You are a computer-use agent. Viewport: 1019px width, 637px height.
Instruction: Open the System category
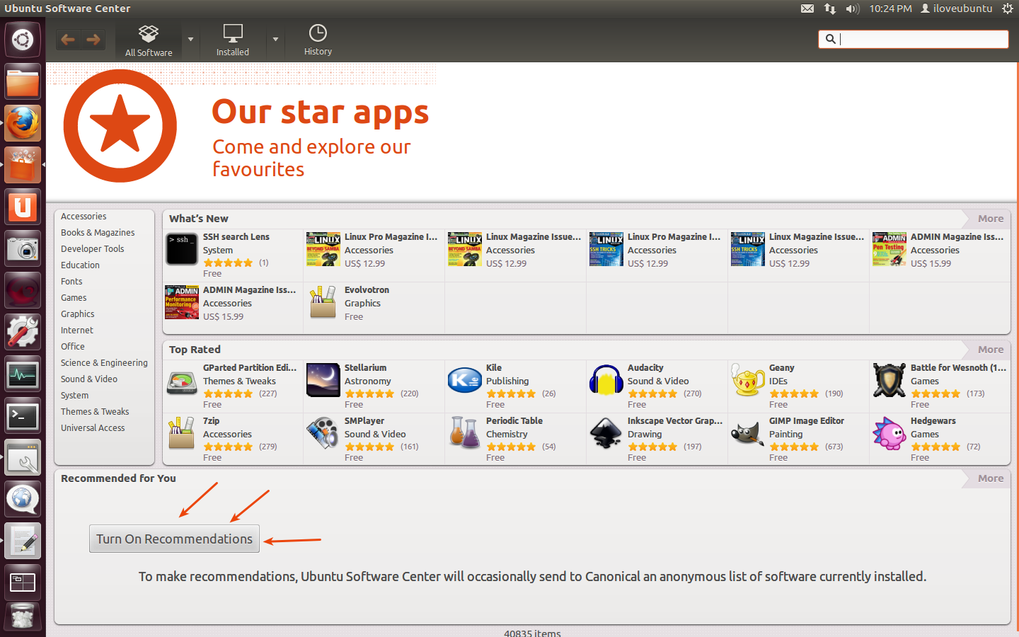74,396
